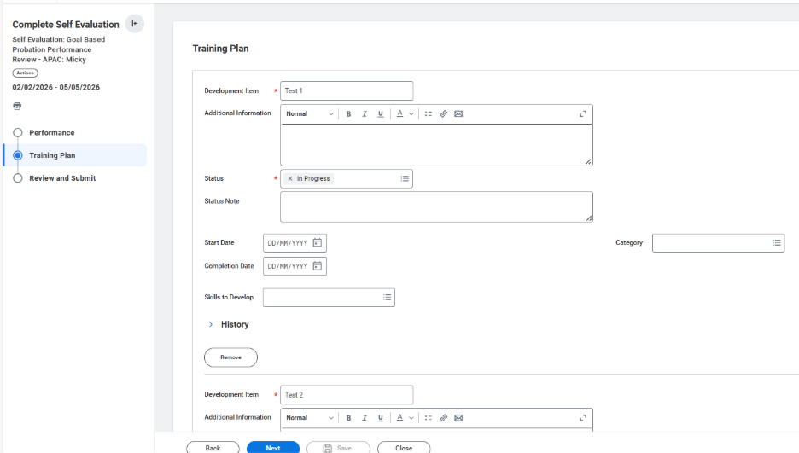Viewport: 799px width, 453px height.
Task: Remove the In Progress status tag
Action: [x=290, y=179]
